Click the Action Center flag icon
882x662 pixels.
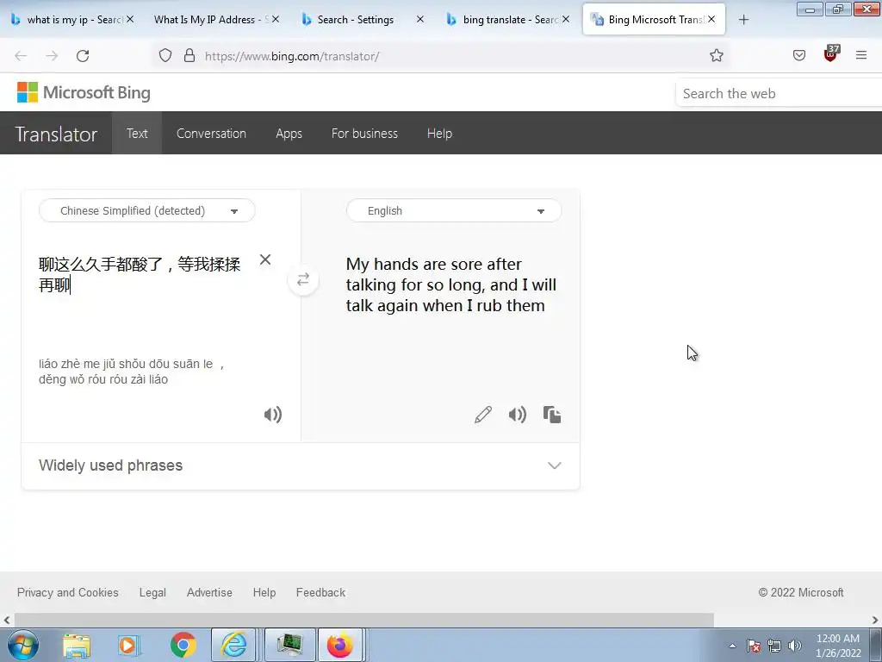click(x=754, y=646)
